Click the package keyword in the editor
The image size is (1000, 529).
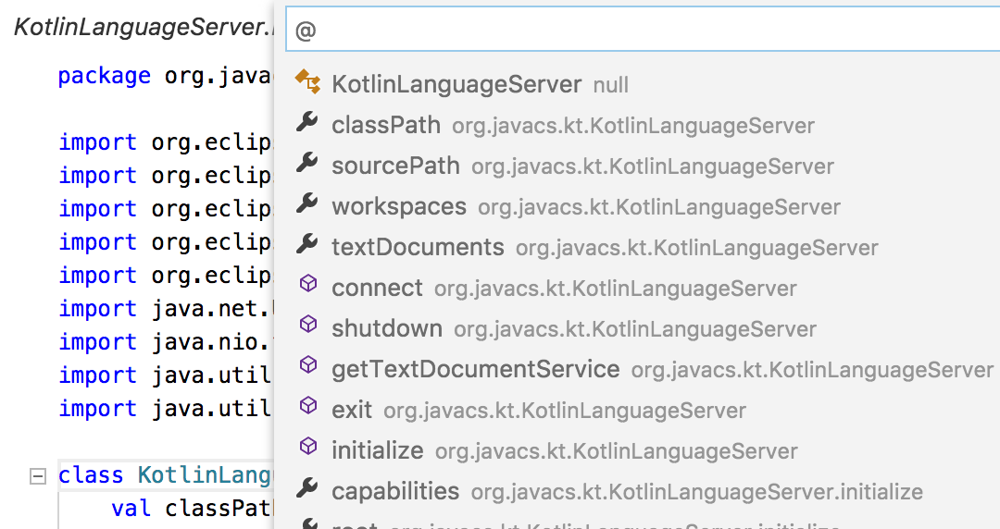(104, 76)
